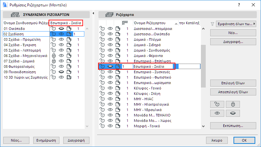The height and width of the screenshot is (147, 261).
Task: Click the solid icon for Δομικά - Πλέγμα layer
Action: 118,39
